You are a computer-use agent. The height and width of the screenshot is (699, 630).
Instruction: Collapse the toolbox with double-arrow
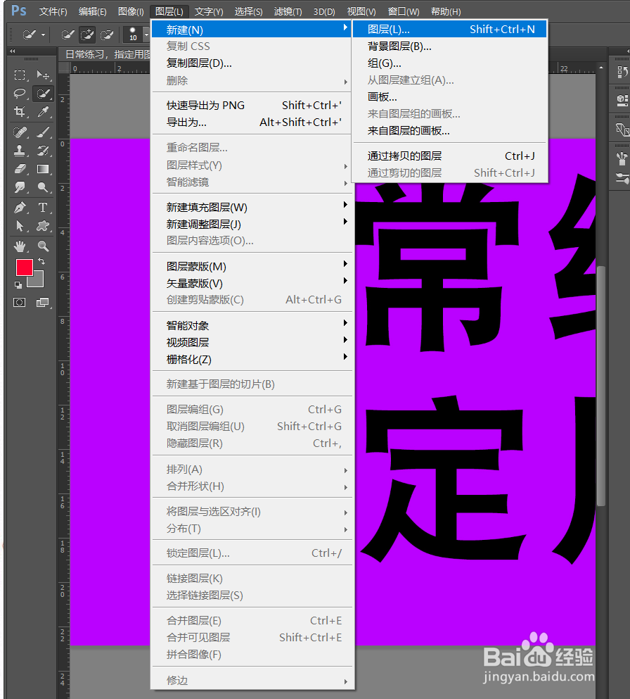pyautogui.click(x=13, y=51)
